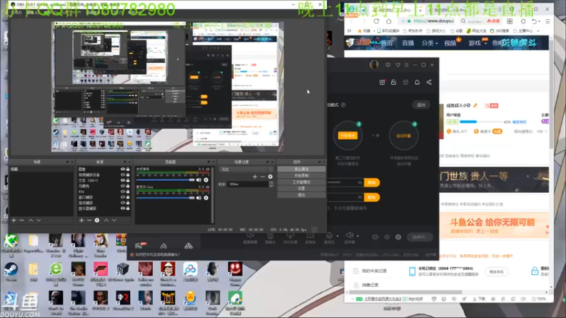Open settings gear at Douyu companion bottom bar
Screen dimensions: 566x318
[x=398, y=237]
